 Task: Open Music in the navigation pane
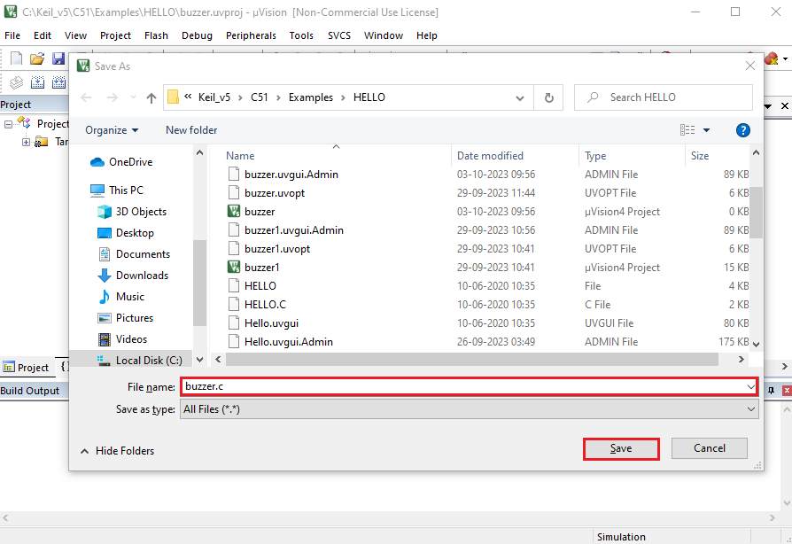[x=120, y=297]
